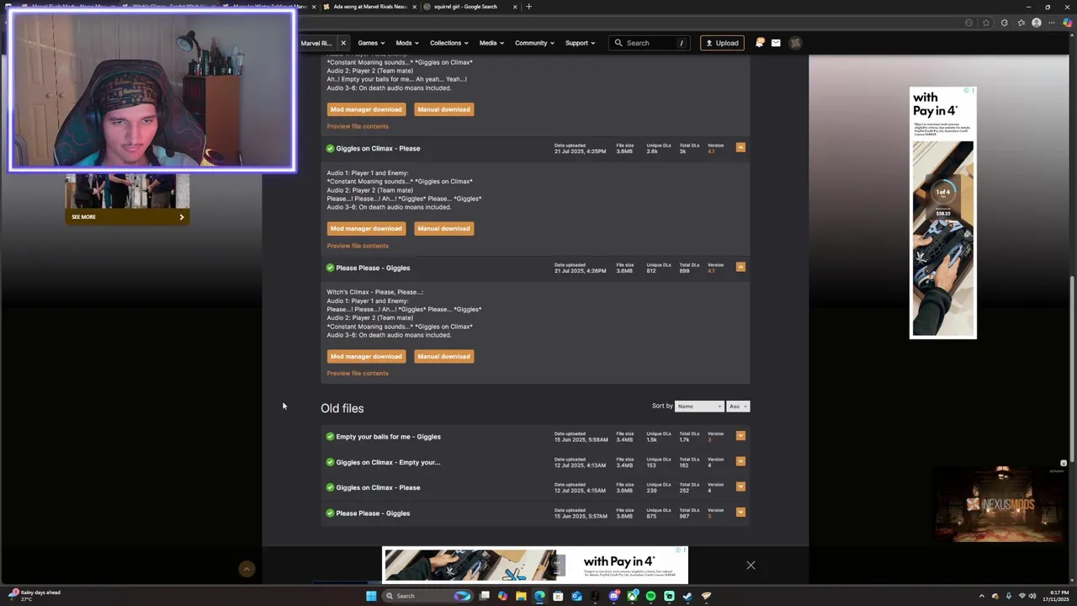Image resolution: width=1077 pixels, height=606 pixels.
Task: Click the favorites star in the browser address bar
Action: [x=986, y=23]
